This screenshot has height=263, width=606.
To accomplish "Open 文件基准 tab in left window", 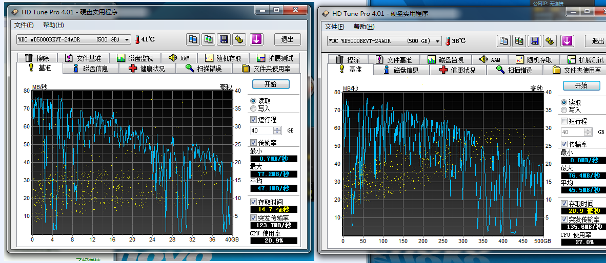I will [83, 58].
